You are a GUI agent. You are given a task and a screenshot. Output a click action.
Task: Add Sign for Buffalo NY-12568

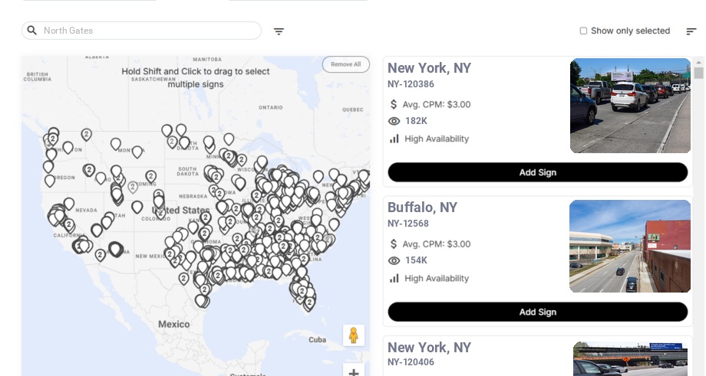538,312
